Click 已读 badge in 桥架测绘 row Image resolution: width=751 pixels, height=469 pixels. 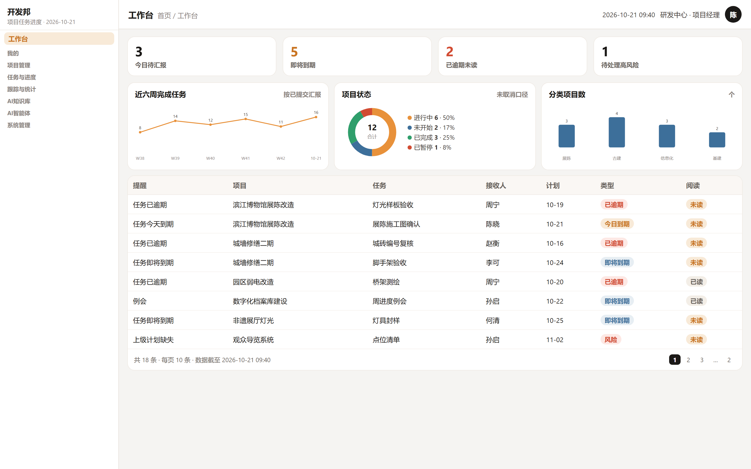click(x=697, y=282)
